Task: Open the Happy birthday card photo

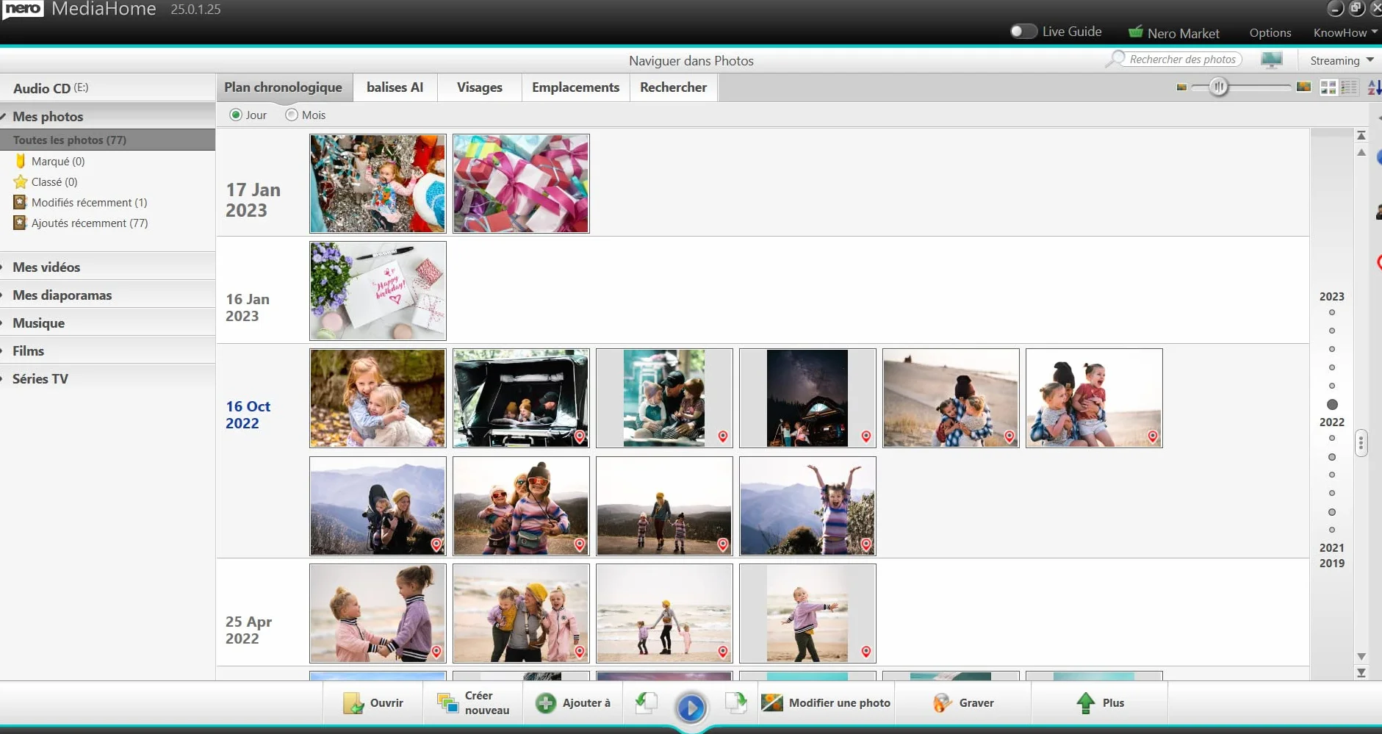Action: pos(378,291)
